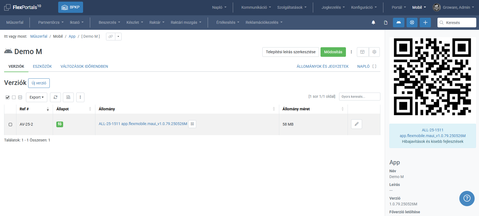The width and height of the screenshot is (479, 216).
Task: Open the three-dot menu beside Módosítás
Action: coord(351,52)
